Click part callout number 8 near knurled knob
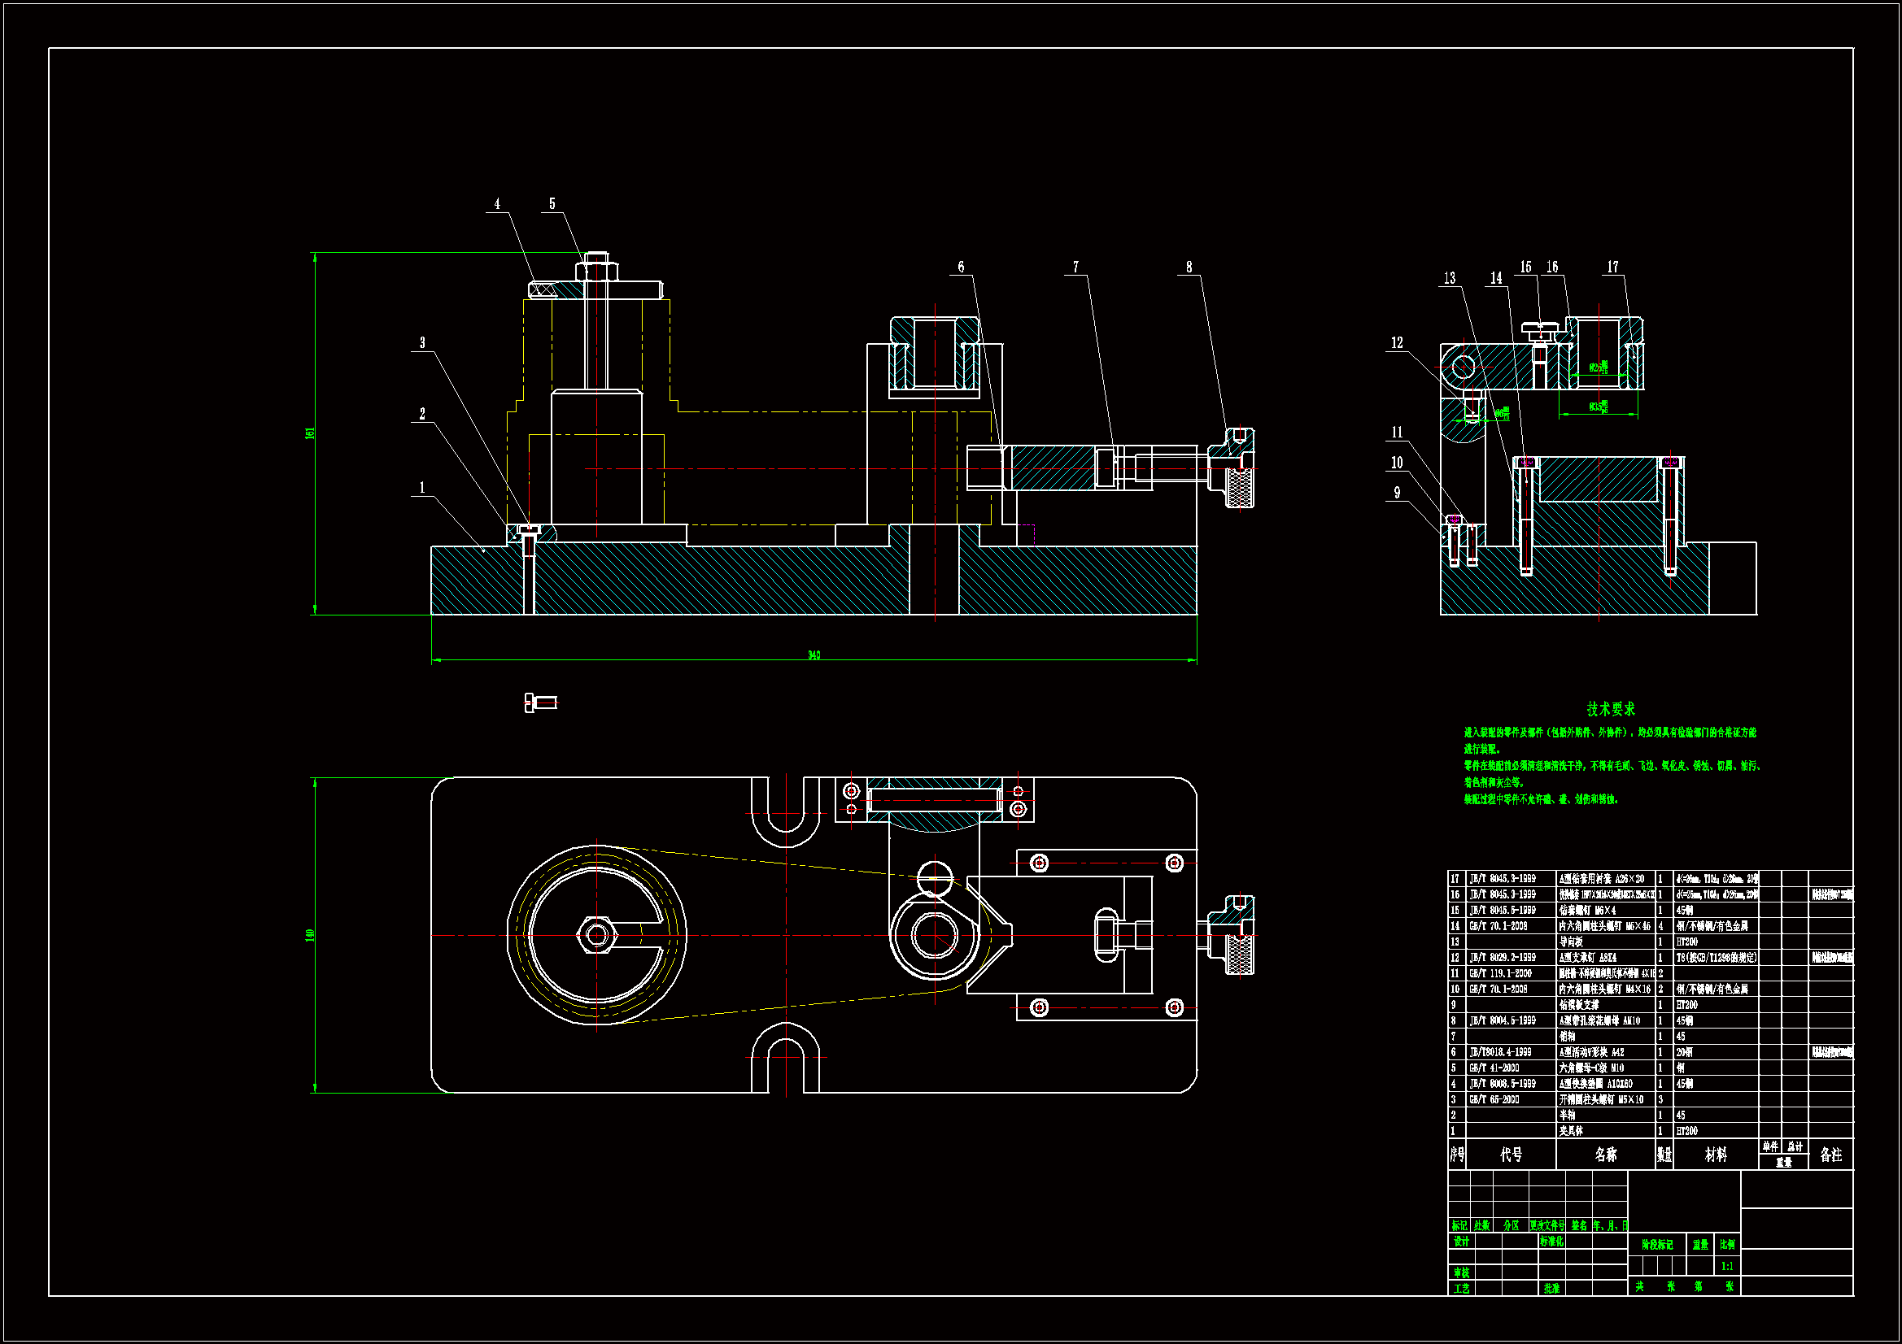 point(1189,267)
